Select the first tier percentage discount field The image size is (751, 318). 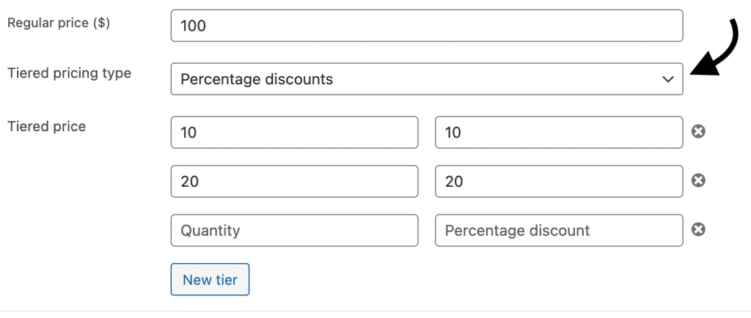[x=558, y=133]
